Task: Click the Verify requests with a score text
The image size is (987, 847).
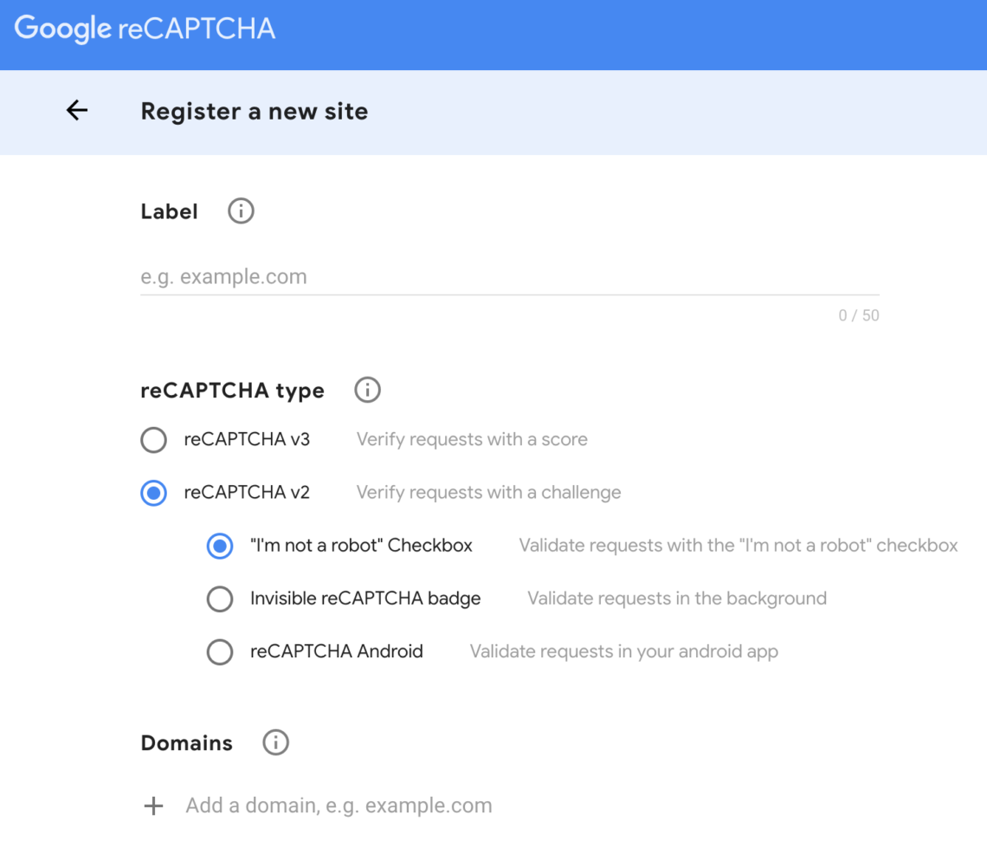Action: pos(471,439)
